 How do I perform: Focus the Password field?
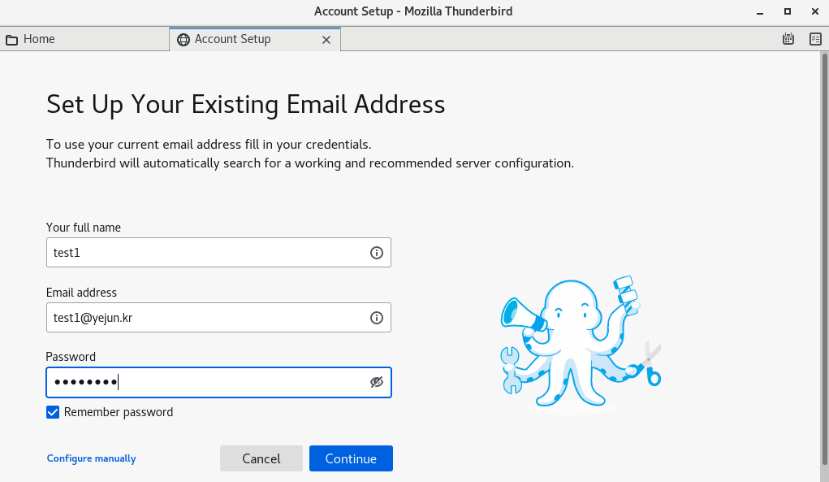218,382
